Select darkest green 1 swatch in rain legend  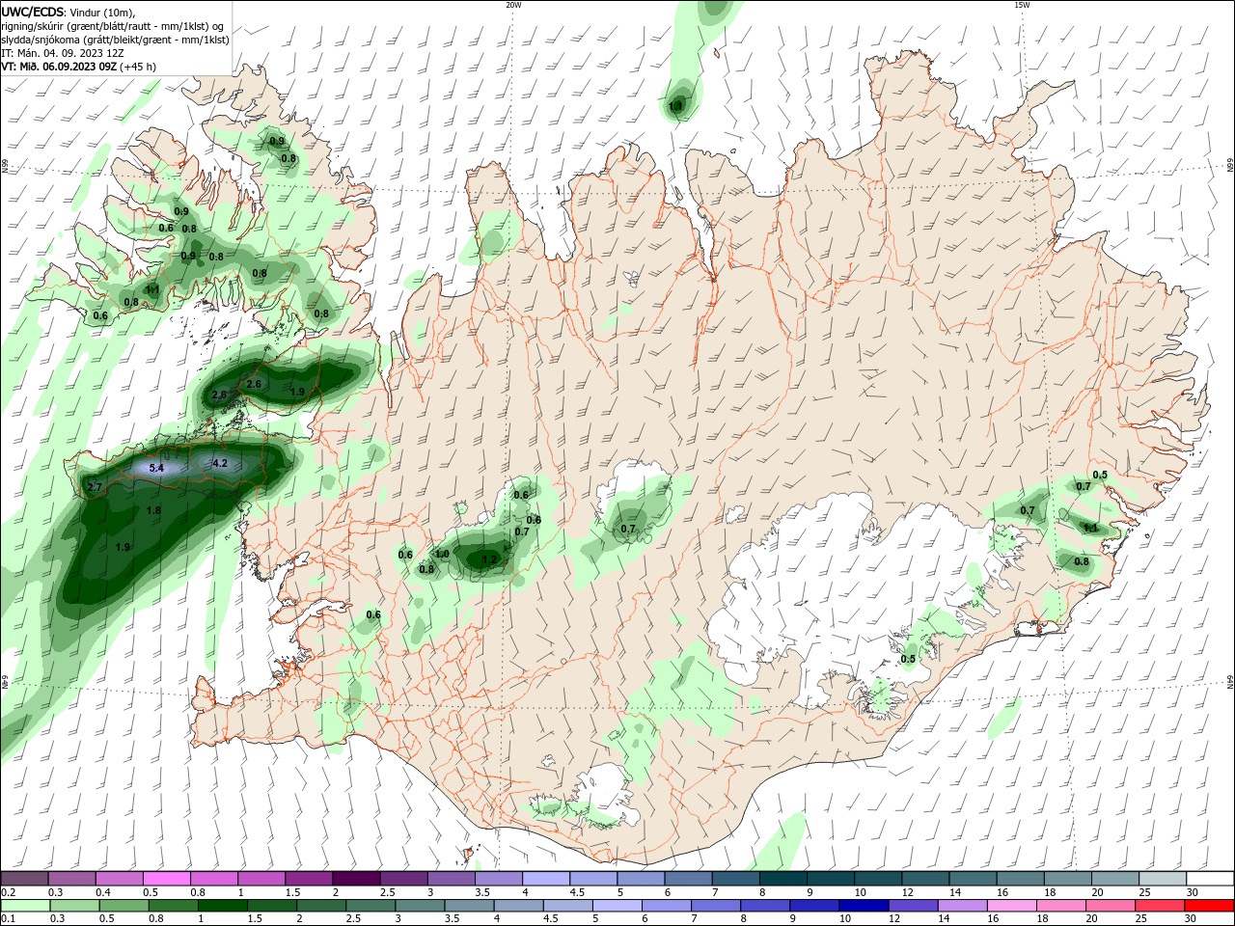(x=222, y=906)
